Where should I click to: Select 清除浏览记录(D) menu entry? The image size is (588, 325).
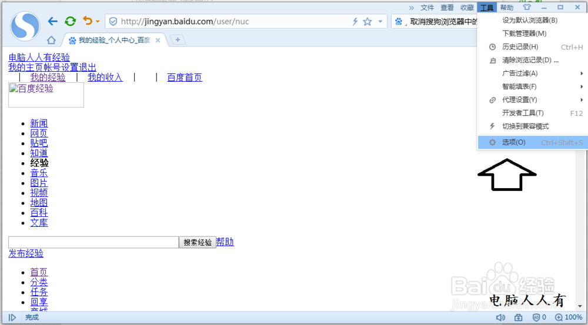[x=533, y=60]
